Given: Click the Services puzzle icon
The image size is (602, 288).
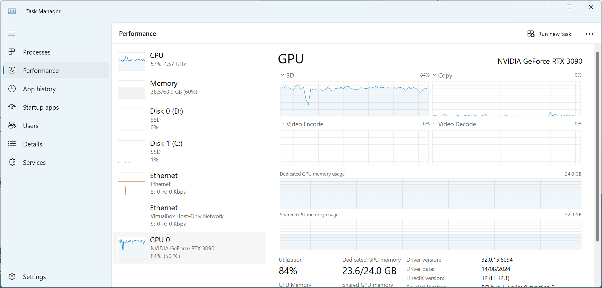Looking at the screenshot, I should click(12, 162).
